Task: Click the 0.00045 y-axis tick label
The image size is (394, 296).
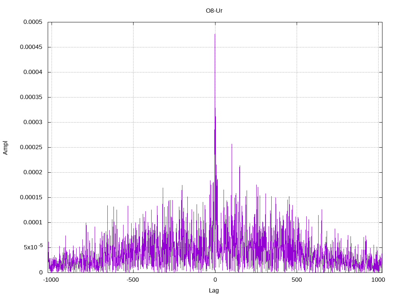Action: 31,47
